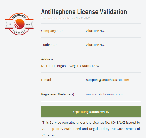
Task: Click the page generated on Nov 2, 2022 text
Action: (66, 18)
